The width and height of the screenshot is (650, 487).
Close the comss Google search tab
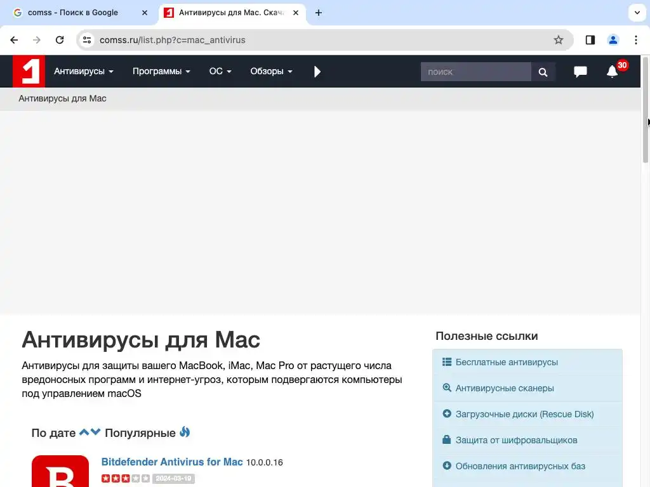click(x=145, y=13)
